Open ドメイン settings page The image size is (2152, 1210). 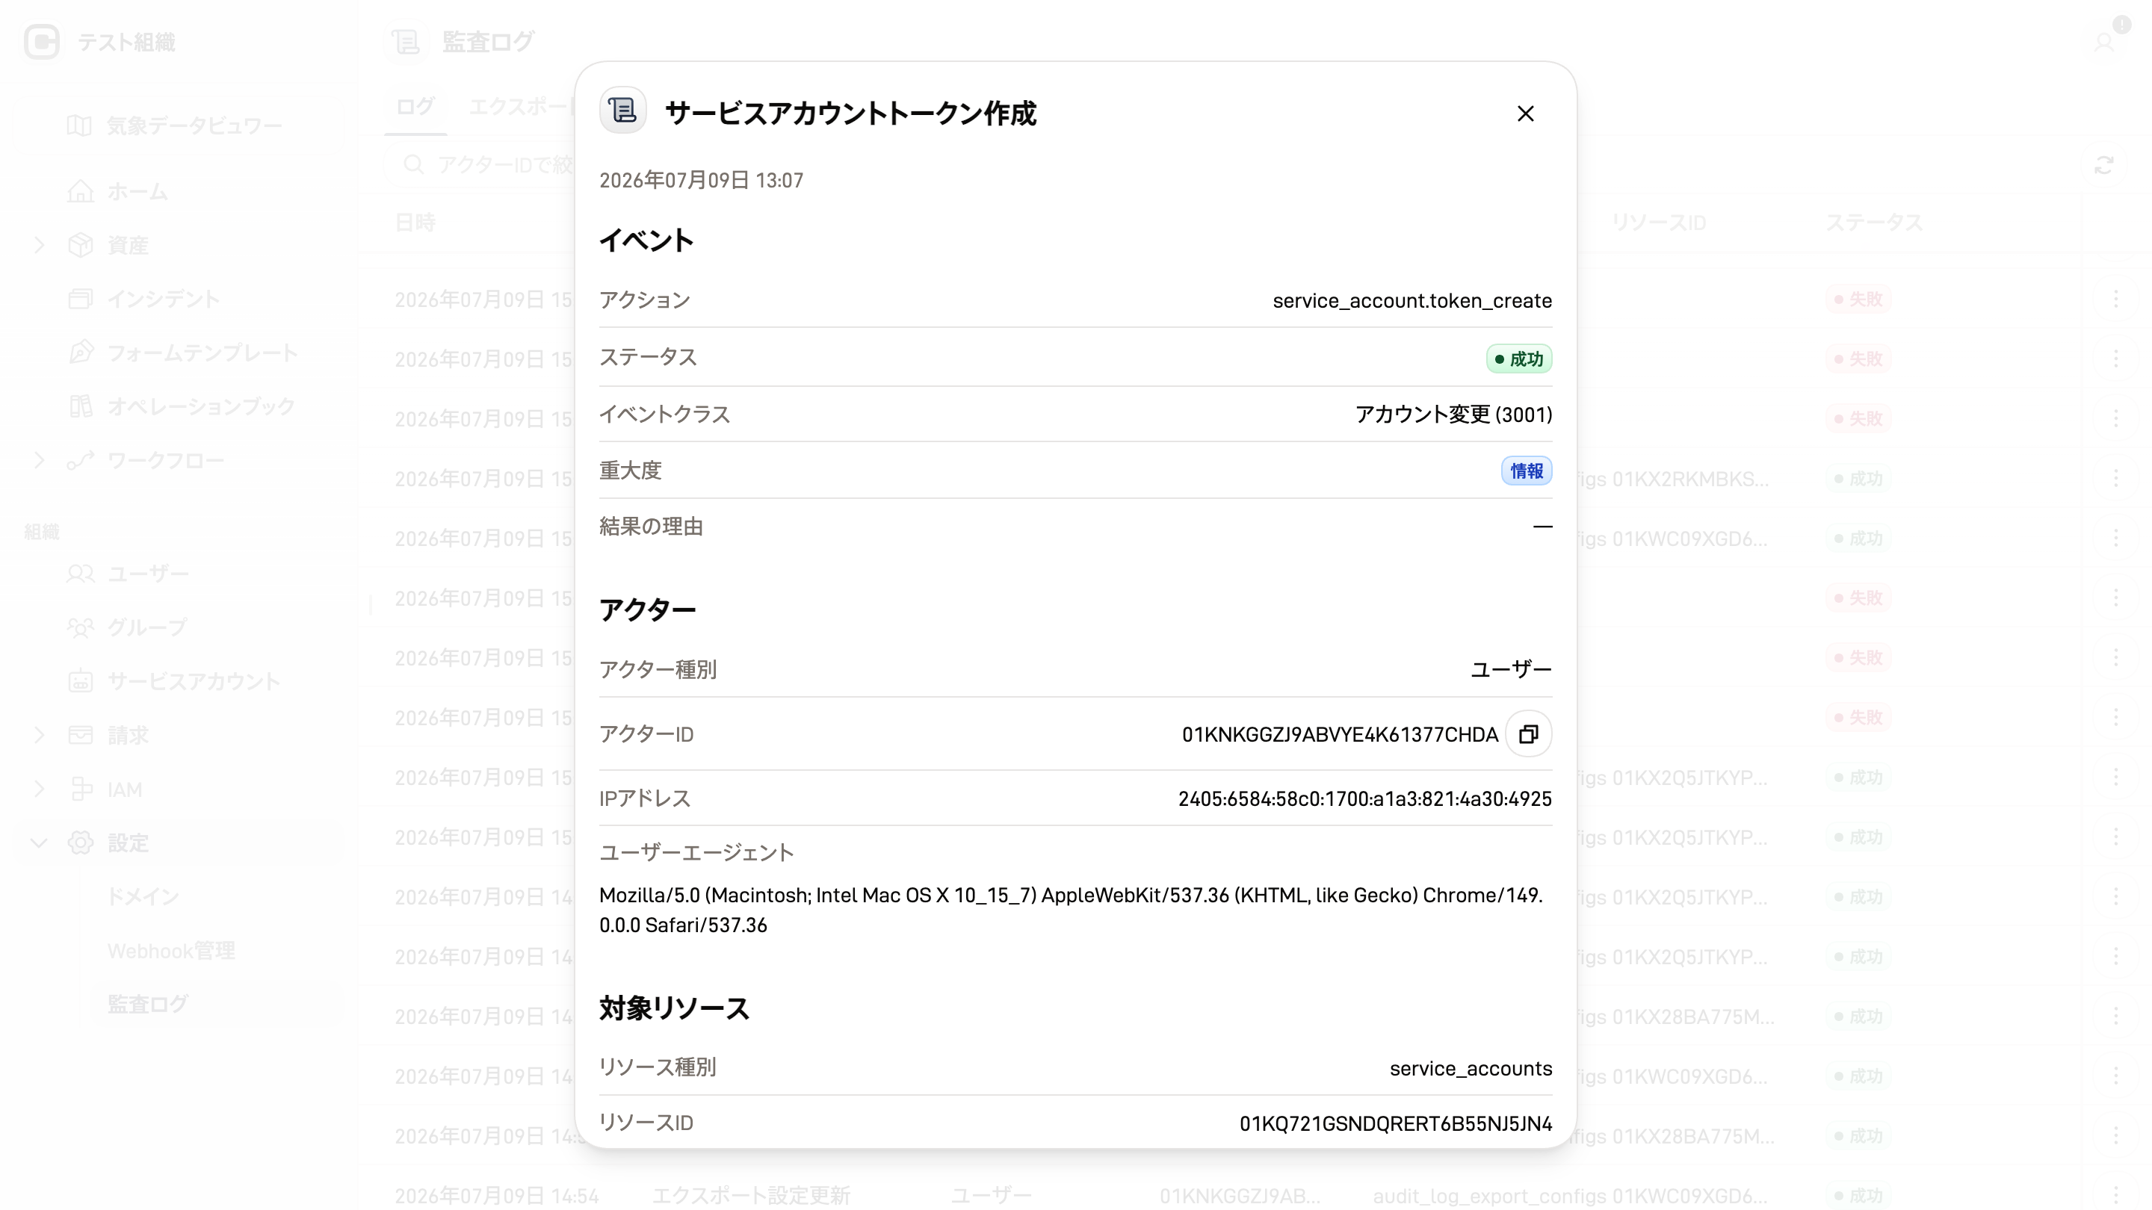143,897
